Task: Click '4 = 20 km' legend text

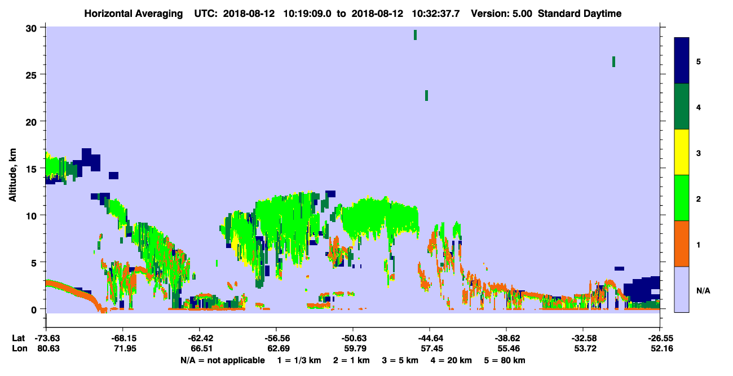Action: point(452,360)
